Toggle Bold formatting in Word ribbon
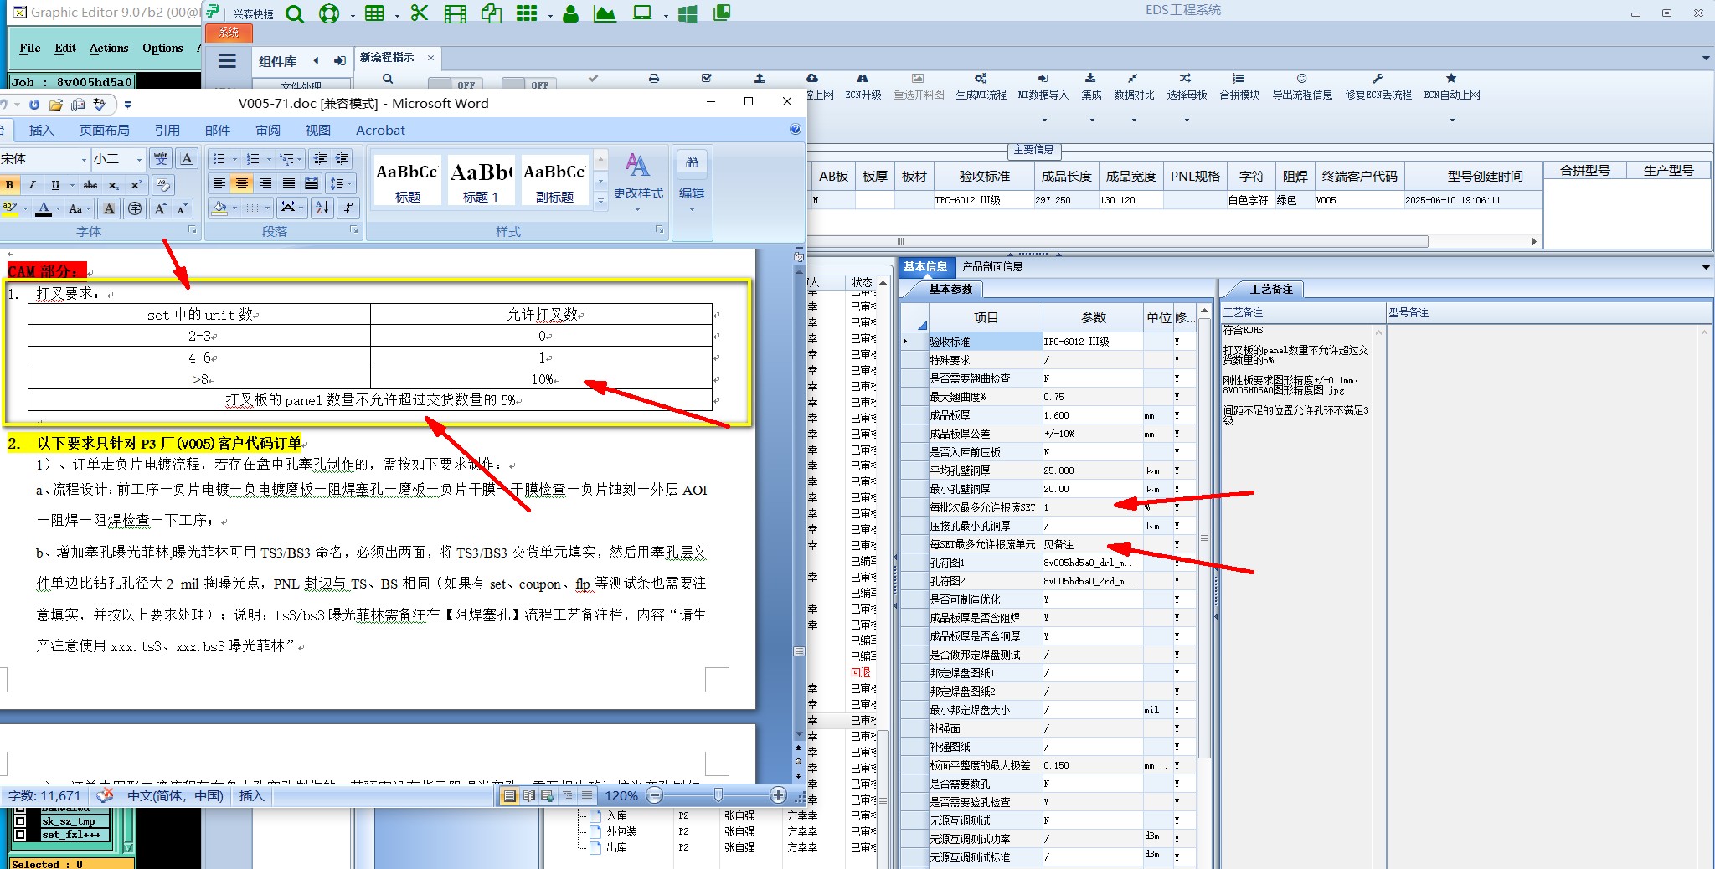This screenshot has height=869, width=1715. (x=9, y=185)
